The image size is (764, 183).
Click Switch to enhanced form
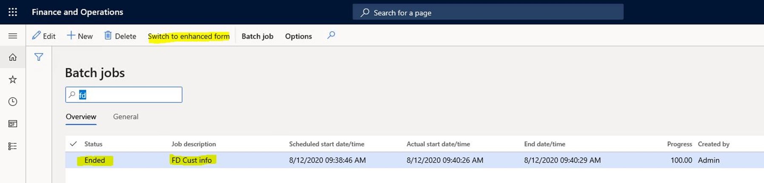pyautogui.click(x=189, y=36)
